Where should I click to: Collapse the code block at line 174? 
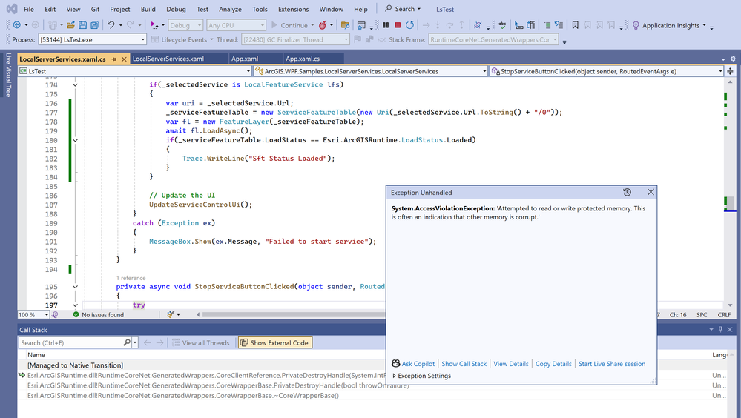pos(75,85)
